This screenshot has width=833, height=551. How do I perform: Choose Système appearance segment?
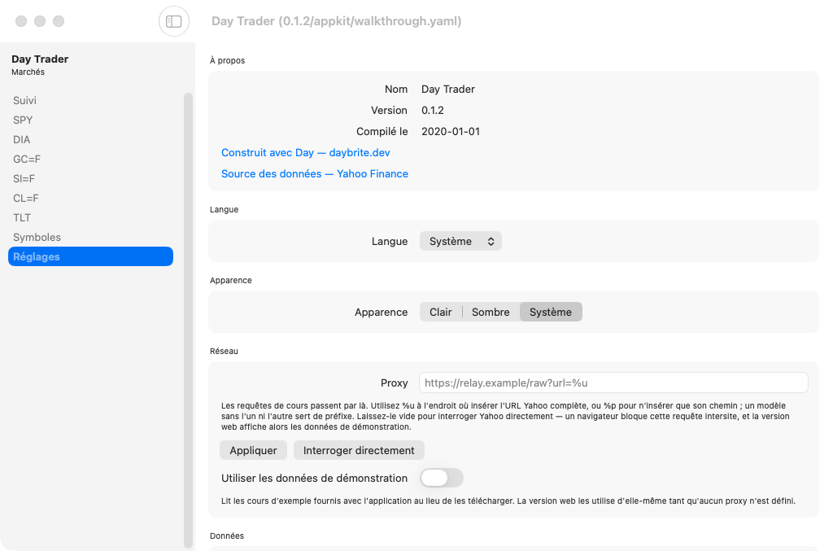551,312
